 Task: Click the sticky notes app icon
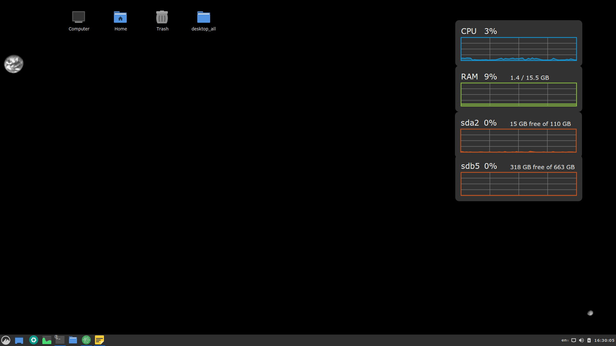click(x=99, y=340)
